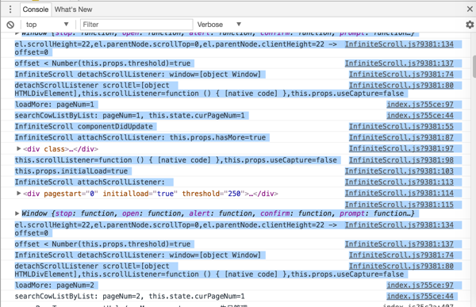The height and width of the screenshot is (307, 476).
Task: Close the DevTools drawer
Action: tap(470, 9)
